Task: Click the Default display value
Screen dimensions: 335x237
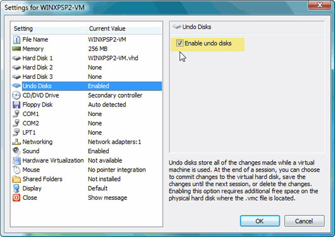Action: click(x=98, y=188)
